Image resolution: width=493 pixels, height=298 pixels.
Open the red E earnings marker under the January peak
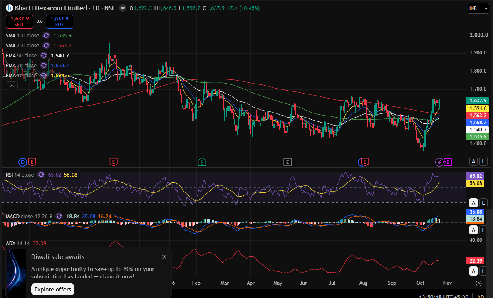(x=114, y=162)
